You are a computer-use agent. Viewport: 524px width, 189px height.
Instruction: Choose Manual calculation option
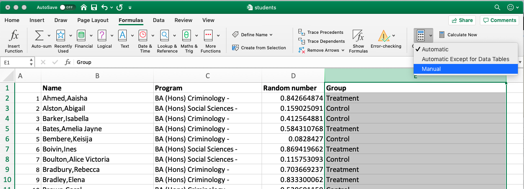[431, 69]
